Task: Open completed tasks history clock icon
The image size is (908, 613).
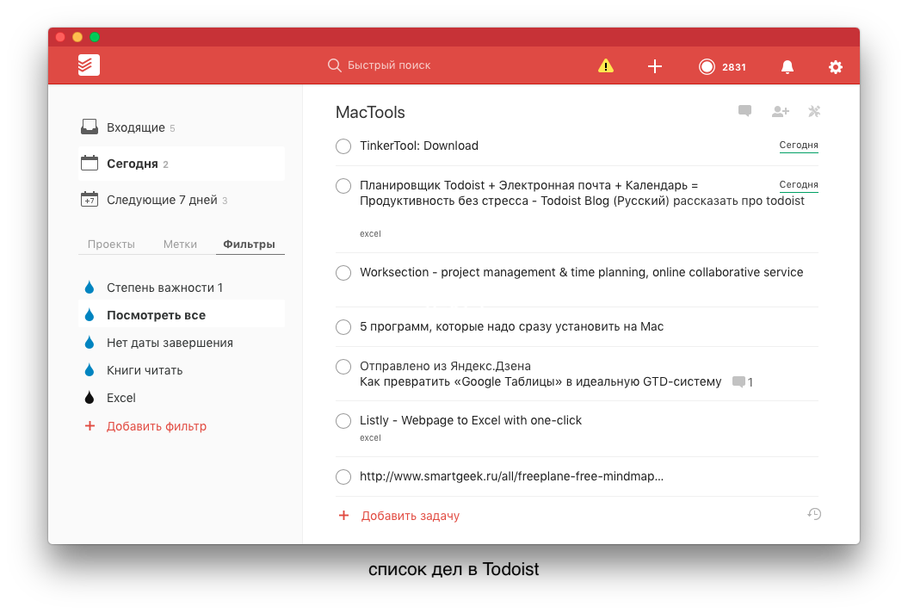Action: click(814, 514)
